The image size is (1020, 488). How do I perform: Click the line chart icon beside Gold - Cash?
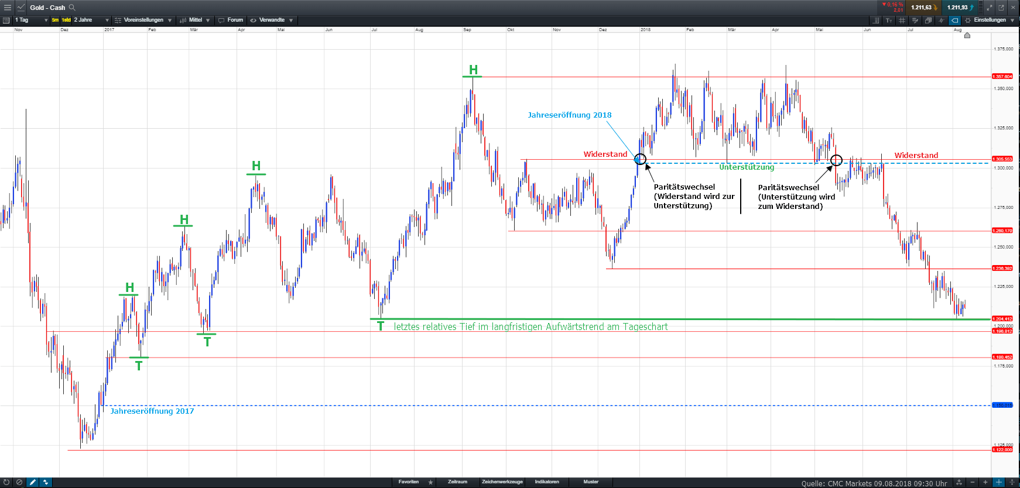(21, 7)
